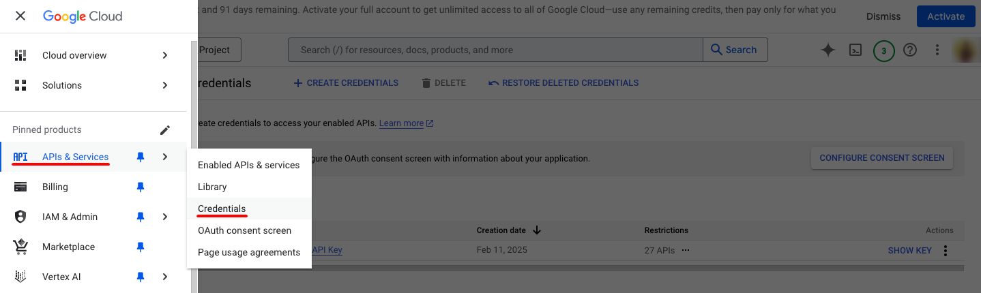Toggle the pin next to Marketplace

click(x=141, y=247)
